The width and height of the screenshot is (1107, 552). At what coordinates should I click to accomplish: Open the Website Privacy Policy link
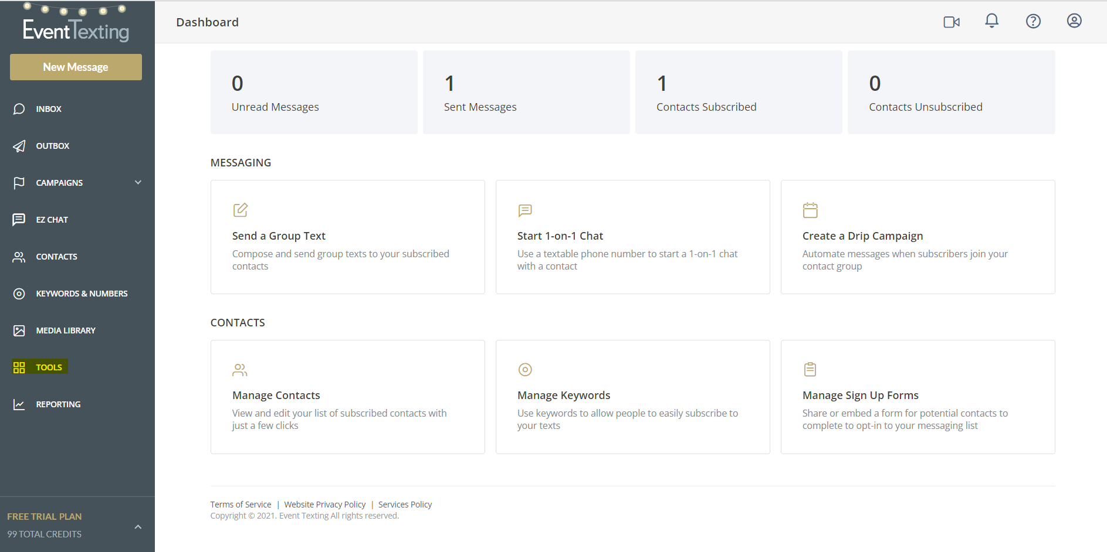pyautogui.click(x=325, y=505)
